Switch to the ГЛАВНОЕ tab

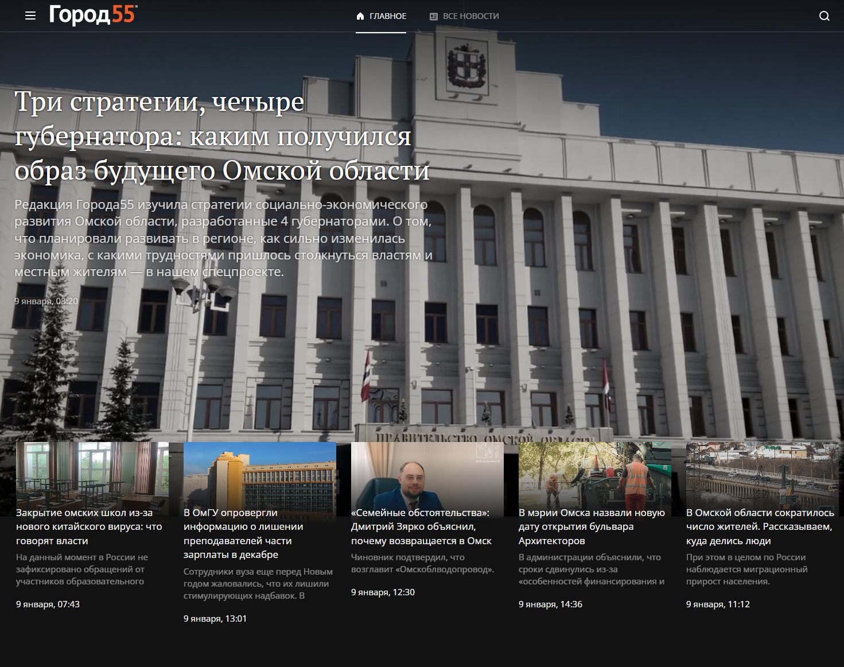click(x=381, y=16)
